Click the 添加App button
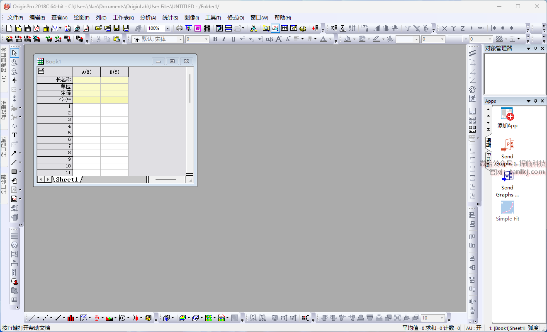The image size is (547, 332). point(508,118)
